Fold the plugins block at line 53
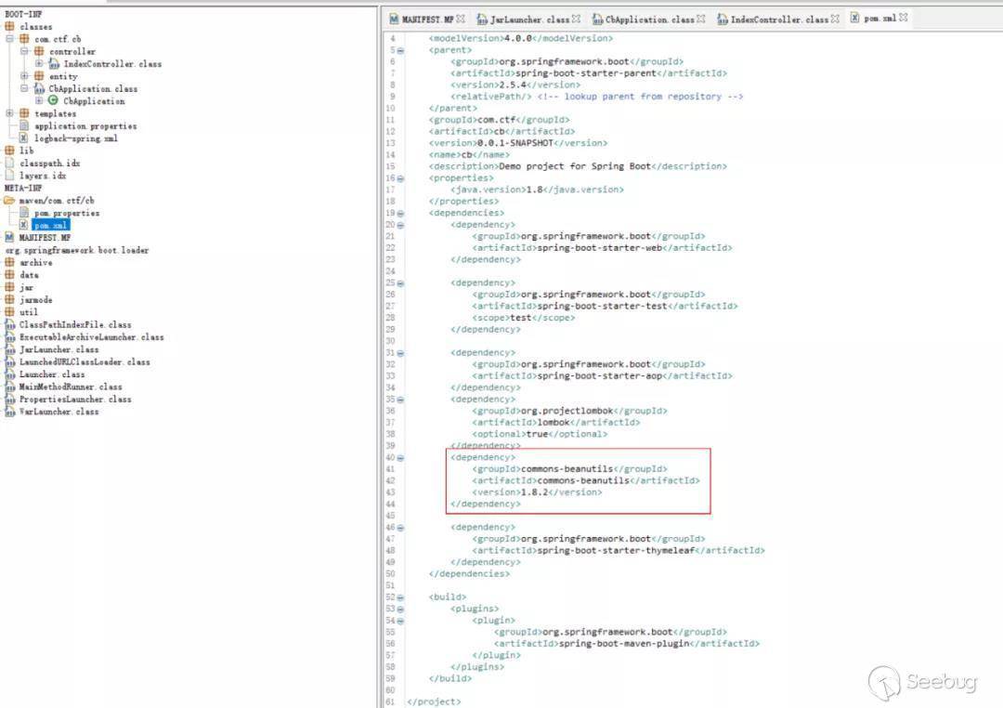This screenshot has height=708, width=1003. 401,609
